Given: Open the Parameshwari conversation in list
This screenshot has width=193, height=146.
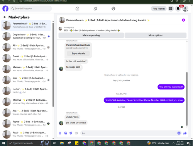Looking at the screenshot, I should coord(26,26).
